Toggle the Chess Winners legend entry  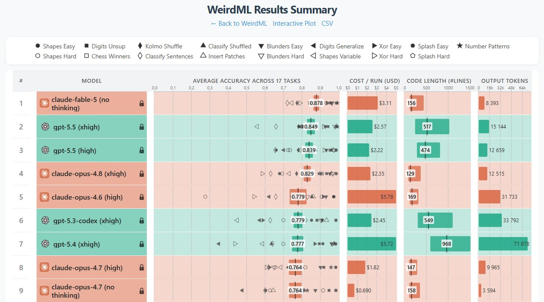click(x=107, y=56)
